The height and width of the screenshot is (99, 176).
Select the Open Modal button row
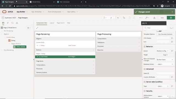(x=65, y=57)
